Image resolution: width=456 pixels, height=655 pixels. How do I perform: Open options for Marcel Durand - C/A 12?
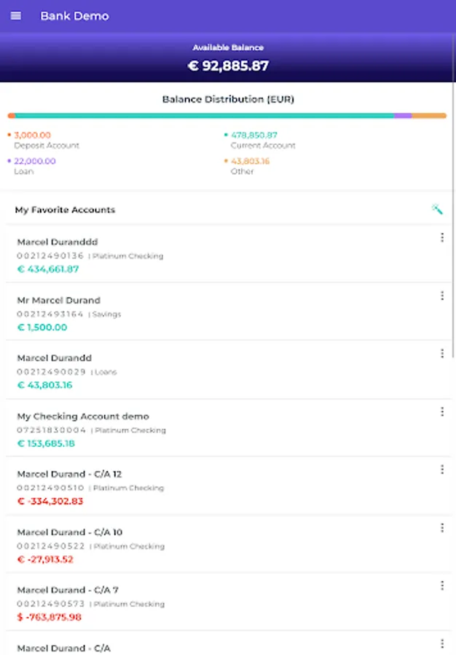[442, 469]
